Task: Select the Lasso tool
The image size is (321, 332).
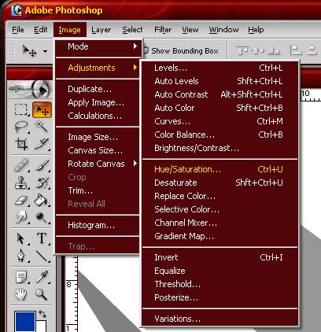Action: tap(21, 127)
